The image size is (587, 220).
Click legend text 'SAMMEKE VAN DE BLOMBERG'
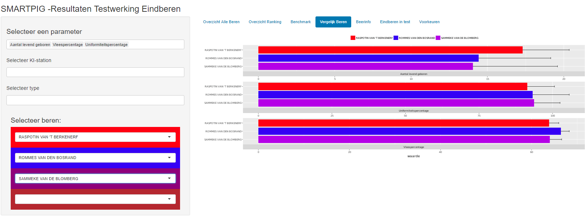(x=459, y=38)
